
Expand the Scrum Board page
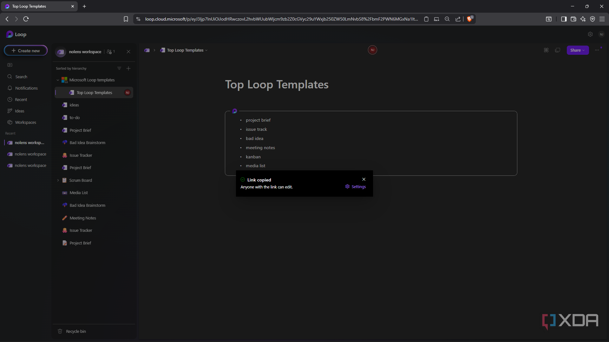[58, 180]
